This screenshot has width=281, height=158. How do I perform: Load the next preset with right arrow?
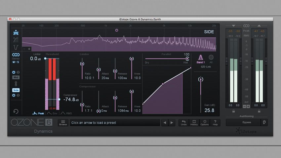172,123
